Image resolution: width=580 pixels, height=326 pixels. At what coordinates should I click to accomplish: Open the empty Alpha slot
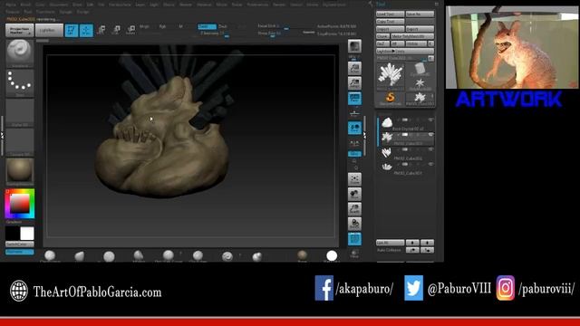click(x=20, y=112)
